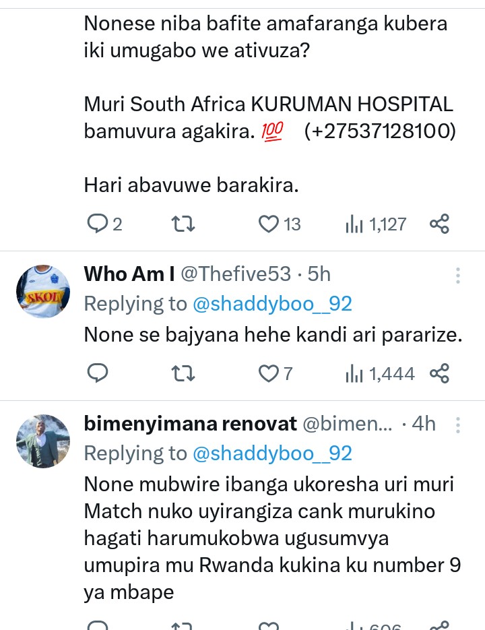The image size is (485, 630).
Task: Open bimenyimana renovat's profile picture
Action: [x=43, y=441]
